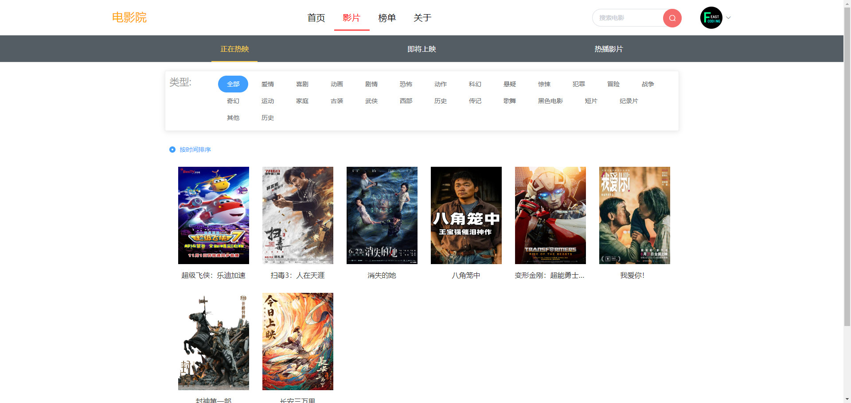Filter by 奇幻 genre

point(233,101)
